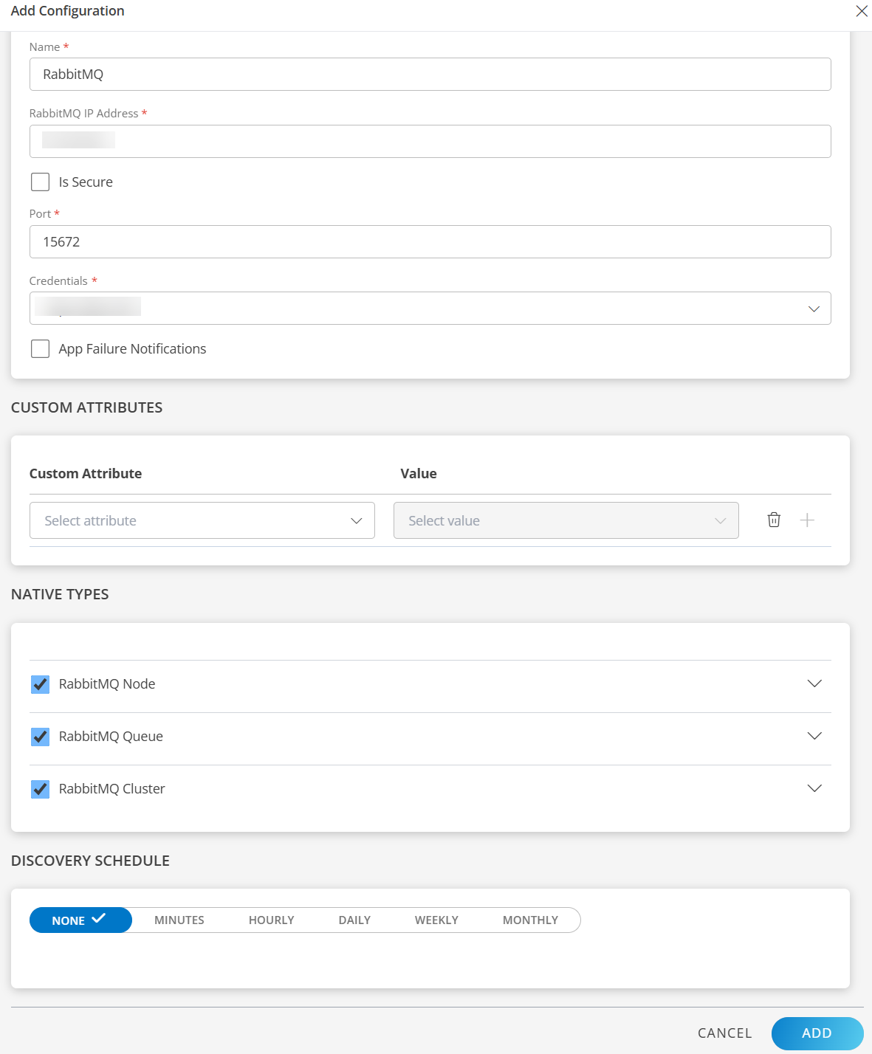
Task: Switch schedule to MONTHLY
Action: 530,920
